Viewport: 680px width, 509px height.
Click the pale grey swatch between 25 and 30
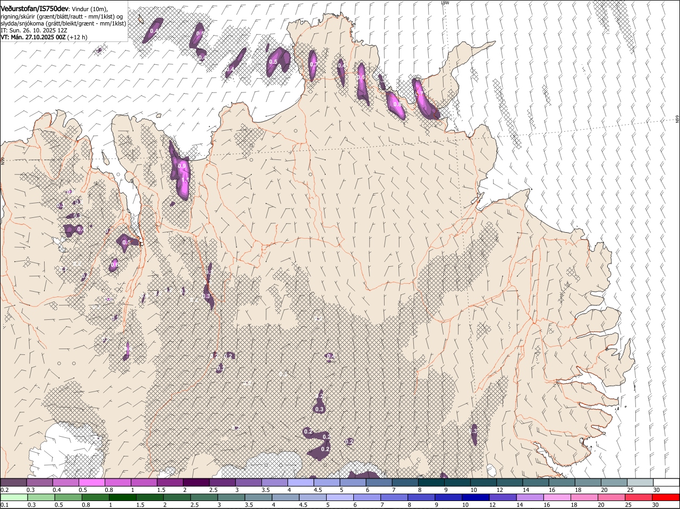640,482
